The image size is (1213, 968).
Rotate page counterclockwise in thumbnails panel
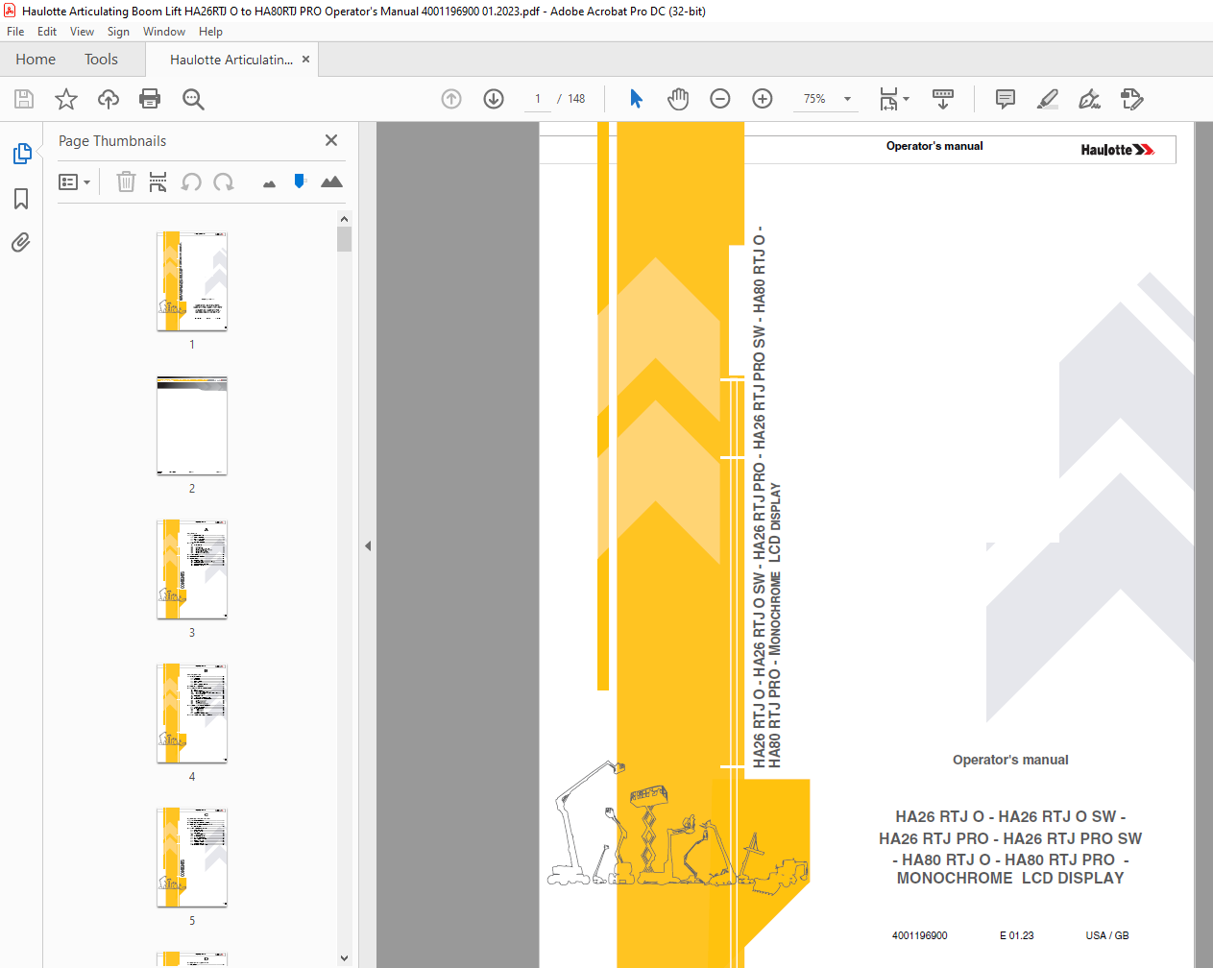tap(191, 181)
